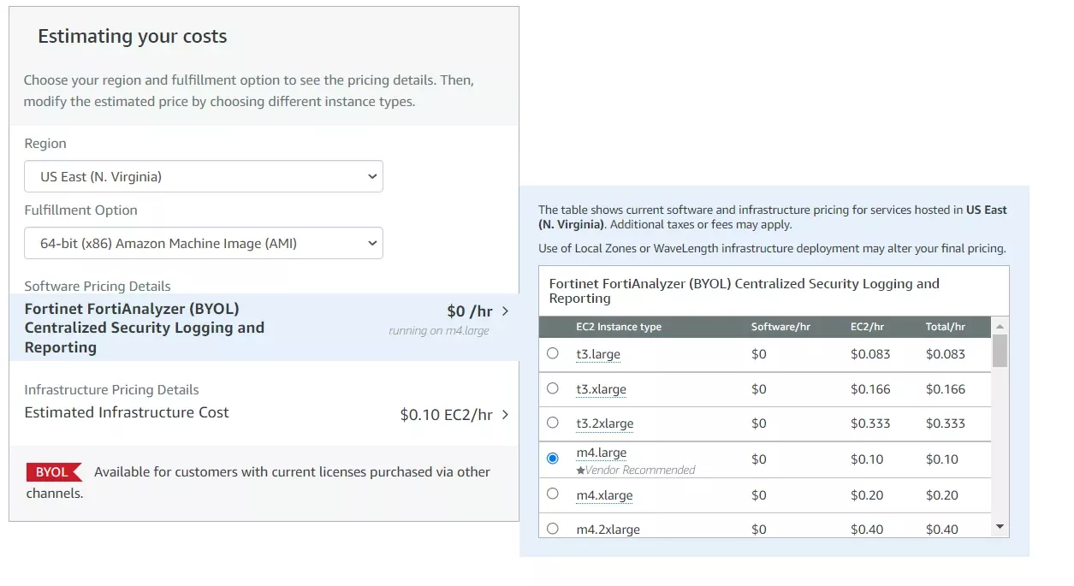Expand software pricing chevron next to $0 /hr
Screen dimensions: 1074x586
click(x=505, y=311)
